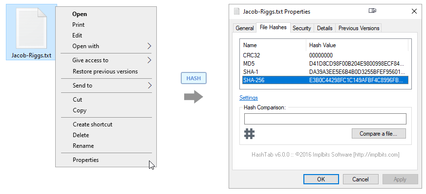Image resolution: width=426 pixels, height=194 pixels.
Task: Choose Delete from the context menu
Action: [x=81, y=135]
